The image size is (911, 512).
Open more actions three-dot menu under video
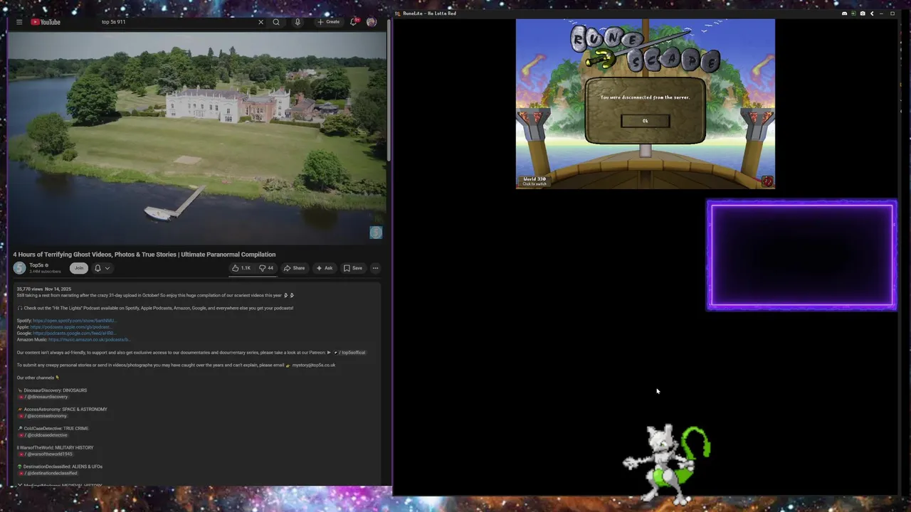coord(375,268)
